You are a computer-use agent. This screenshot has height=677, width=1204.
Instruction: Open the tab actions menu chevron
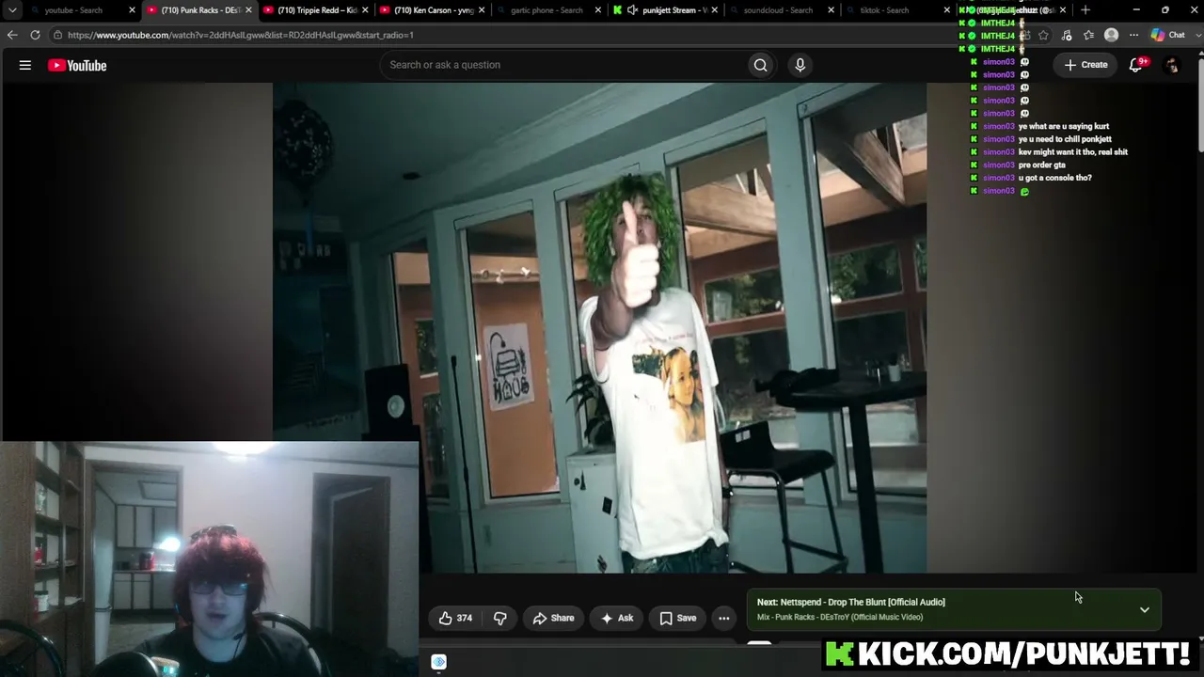tap(12, 10)
